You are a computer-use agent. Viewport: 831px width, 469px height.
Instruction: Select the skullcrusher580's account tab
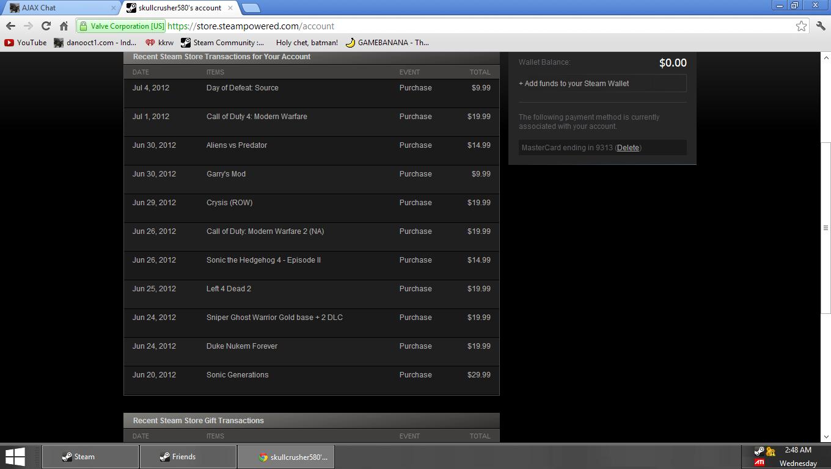pos(179,8)
